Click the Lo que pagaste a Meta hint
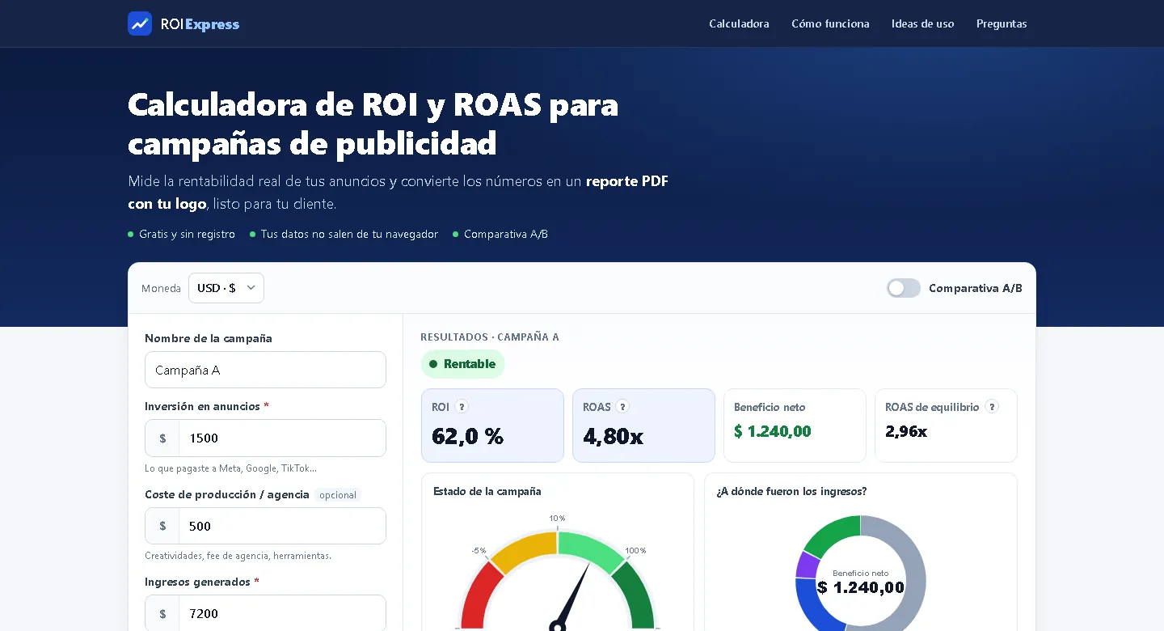This screenshot has height=631, width=1164. point(230,468)
